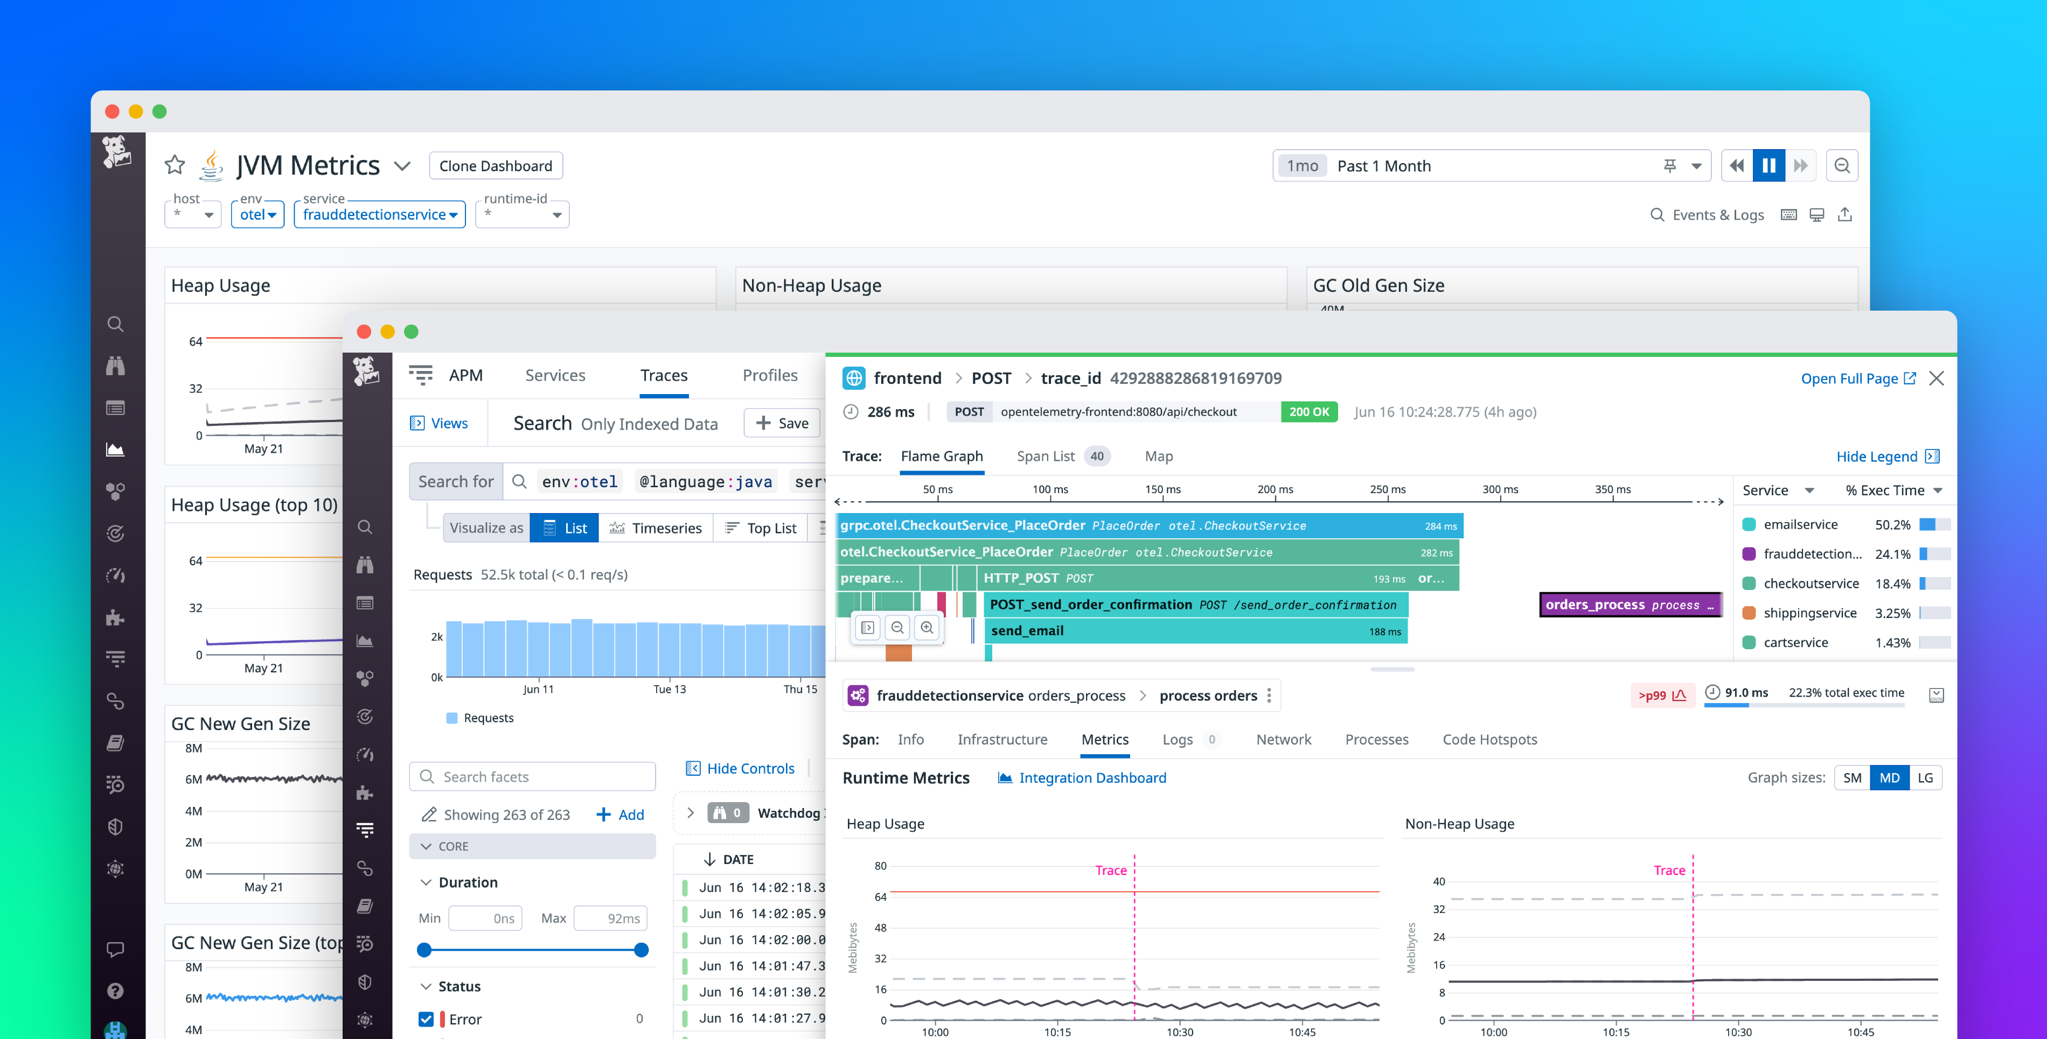Open the fraauddetectionservice service dropdown
The width and height of the screenshot is (2047, 1039).
pos(379,214)
